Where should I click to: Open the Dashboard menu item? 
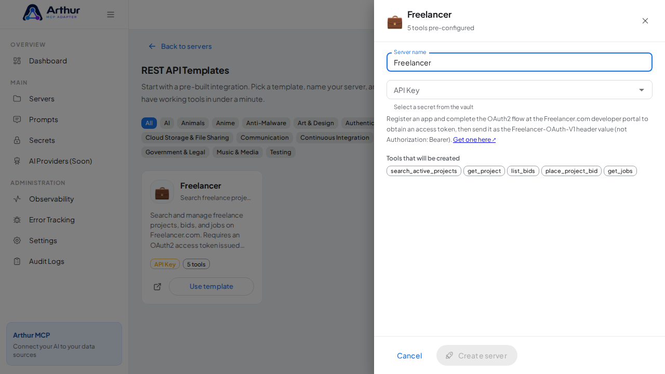pos(64,61)
